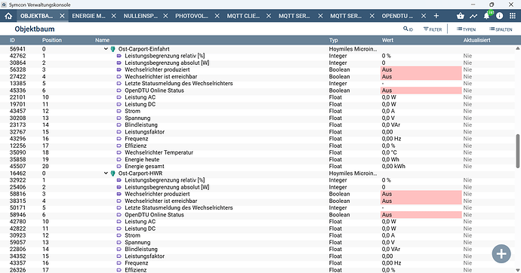Collapse the Ost-Carport-HWR tree node

coord(106,173)
